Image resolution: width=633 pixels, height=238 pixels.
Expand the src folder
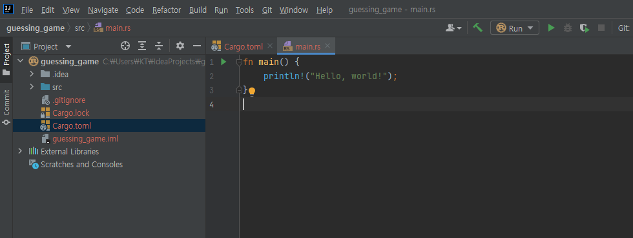(x=32, y=87)
